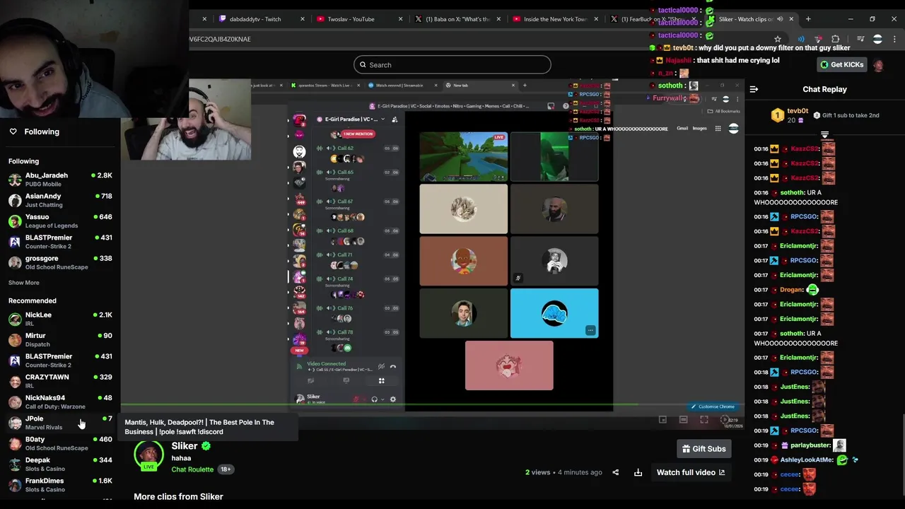Click tevb0t in the chat leaderboard
This screenshot has width=905, height=509.
(x=798, y=111)
